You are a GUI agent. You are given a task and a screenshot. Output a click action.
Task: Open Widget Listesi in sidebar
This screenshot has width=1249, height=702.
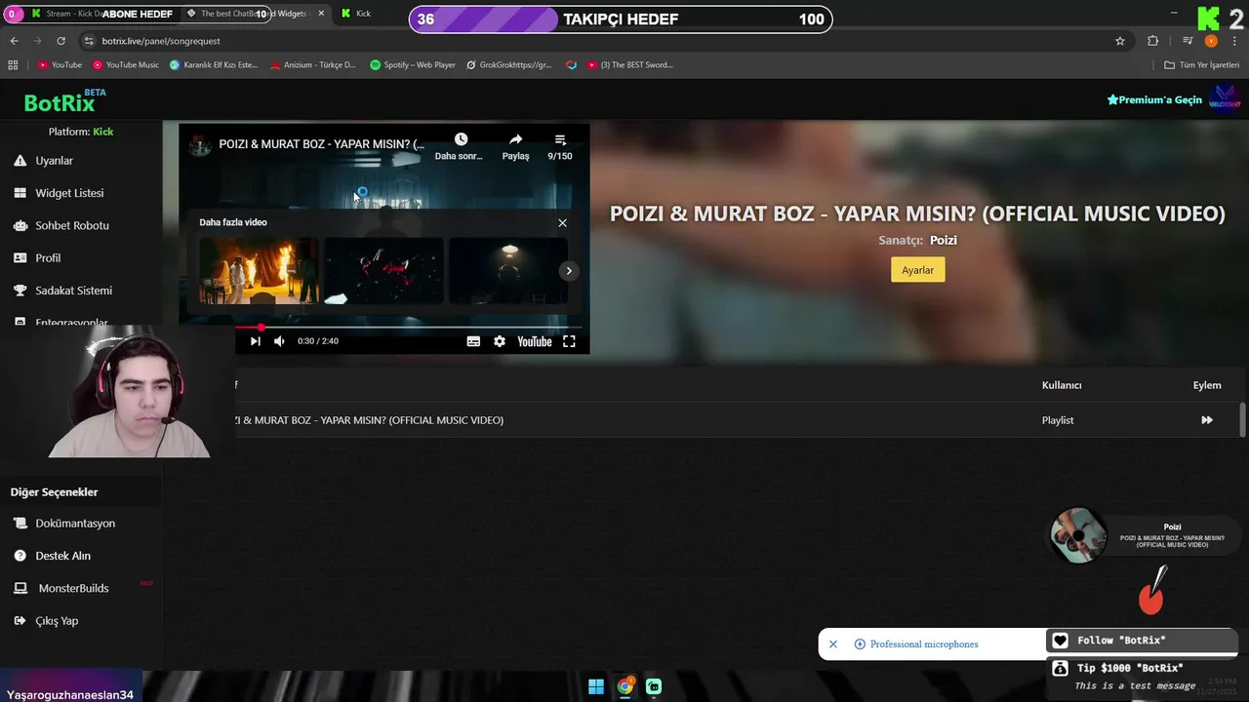[x=69, y=193]
